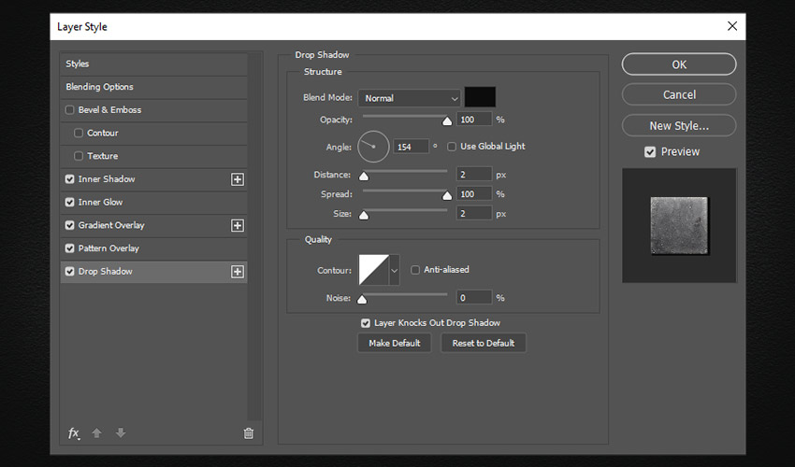This screenshot has height=467, width=795.
Task: Click the fx add style icon
Action: coord(74,433)
